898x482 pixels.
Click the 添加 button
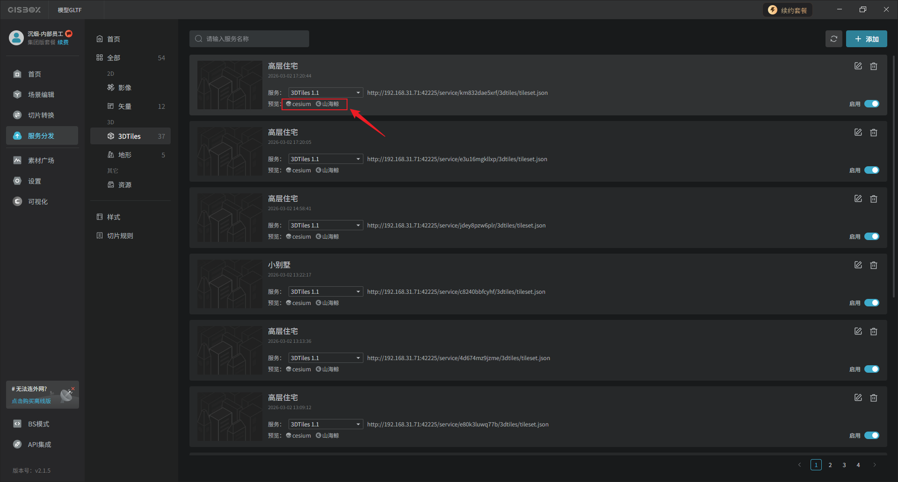pyautogui.click(x=866, y=39)
